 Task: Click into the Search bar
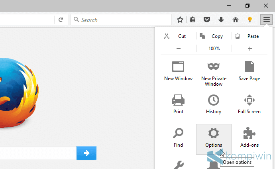(x=121, y=20)
